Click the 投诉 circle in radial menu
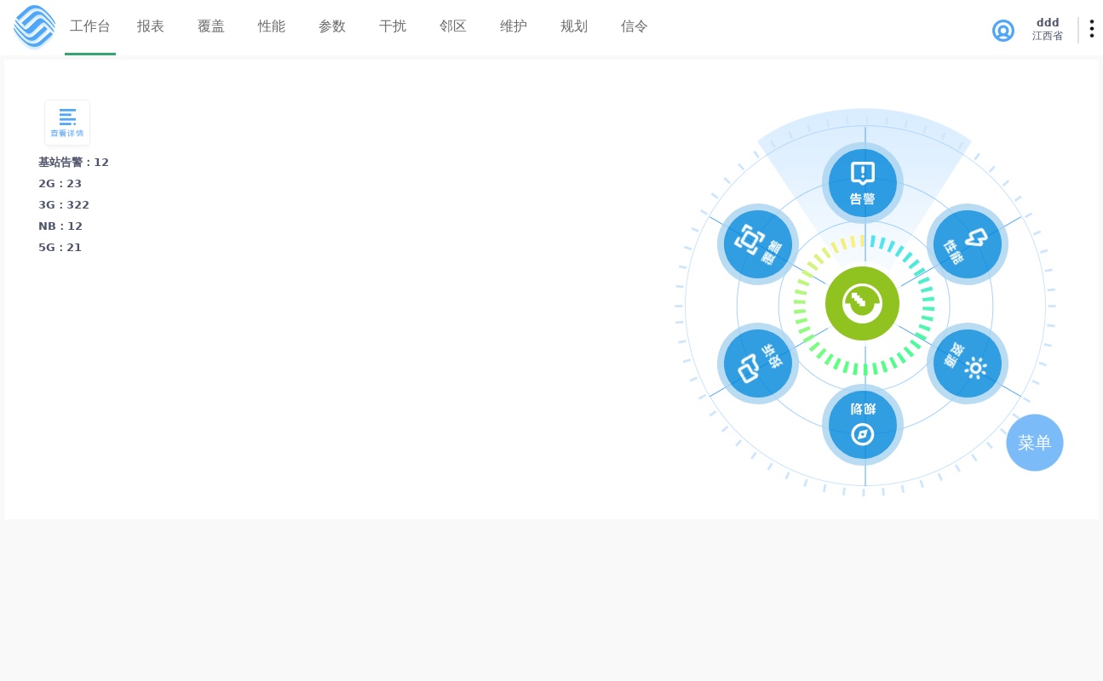 (x=758, y=363)
